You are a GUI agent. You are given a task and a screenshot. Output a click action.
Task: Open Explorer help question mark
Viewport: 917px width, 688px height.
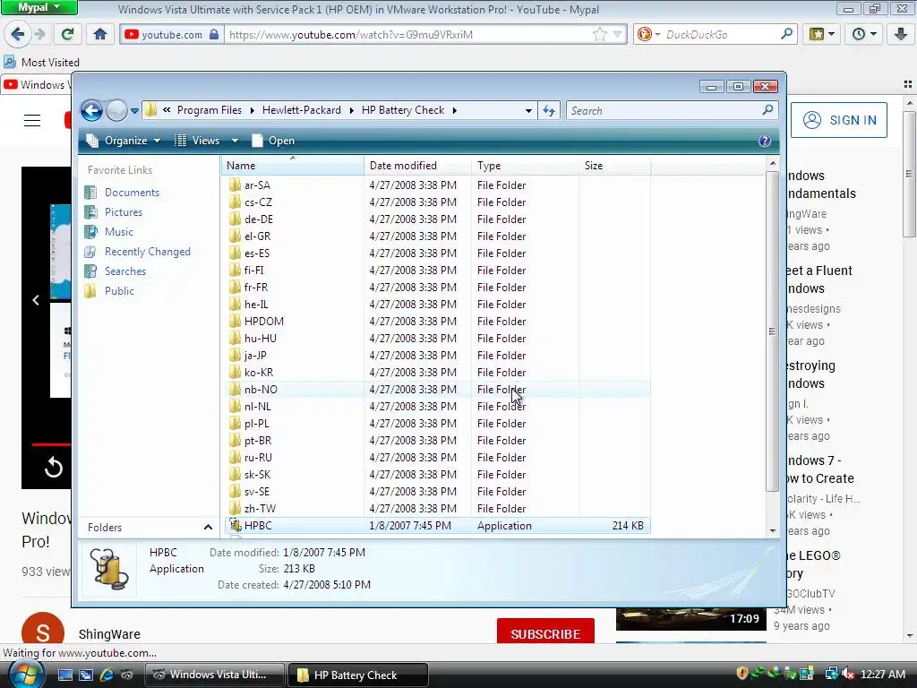[x=764, y=141]
